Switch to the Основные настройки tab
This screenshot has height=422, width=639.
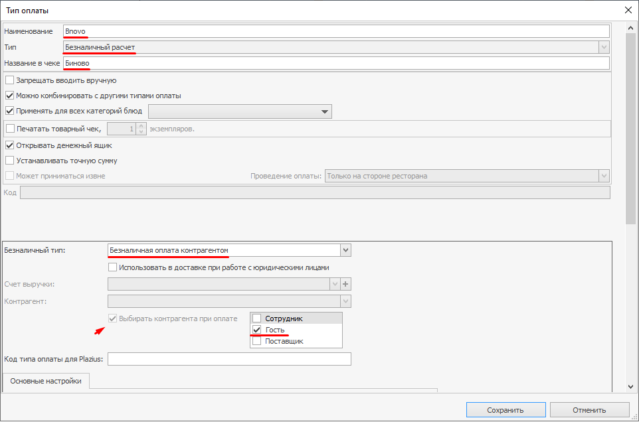(x=46, y=381)
